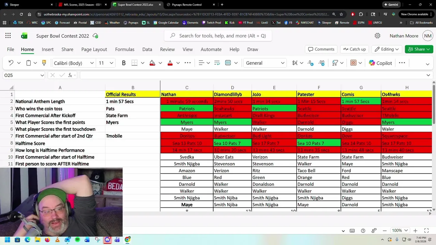This screenshot has height=245, width=436.
Task: Zoom in with the plus button
Action: coord(415,231)
